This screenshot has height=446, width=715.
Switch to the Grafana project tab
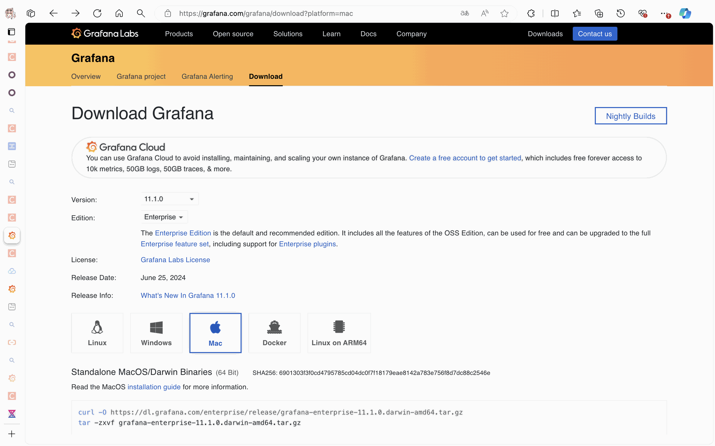[x=141, y=77]
